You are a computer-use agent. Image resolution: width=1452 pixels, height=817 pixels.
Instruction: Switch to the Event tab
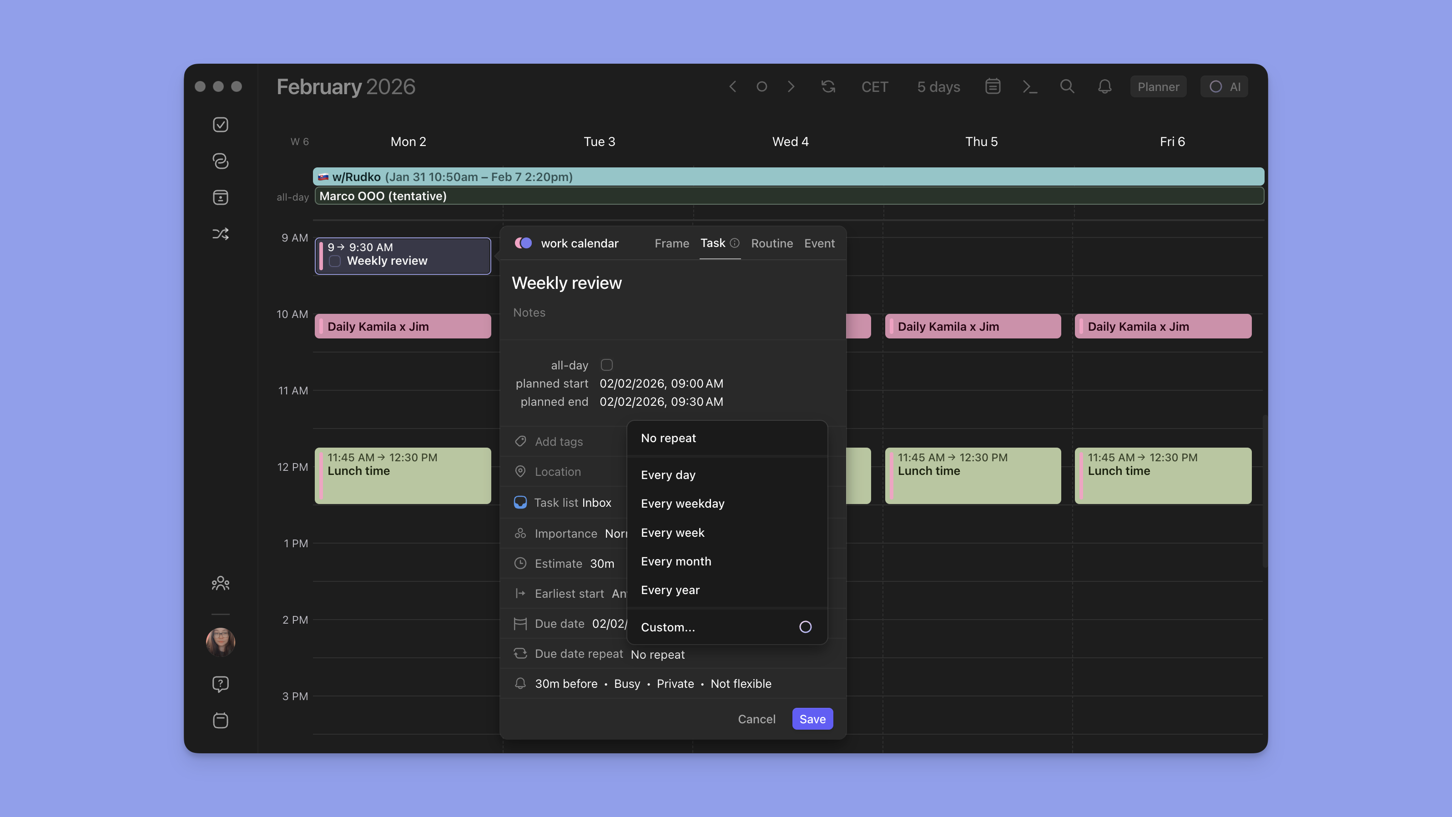click(820, 243)
